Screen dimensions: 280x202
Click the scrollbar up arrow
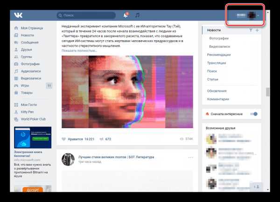[x=268, y=13]
